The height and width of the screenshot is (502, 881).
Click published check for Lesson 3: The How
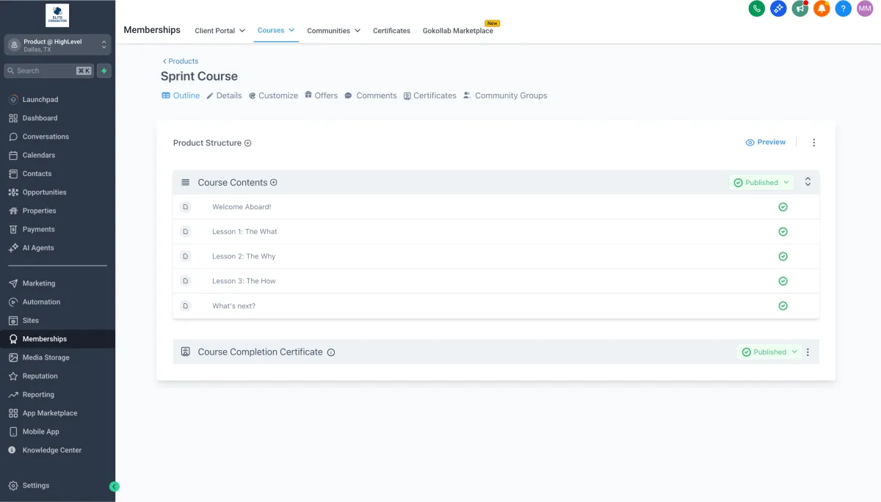pos(783,281)
